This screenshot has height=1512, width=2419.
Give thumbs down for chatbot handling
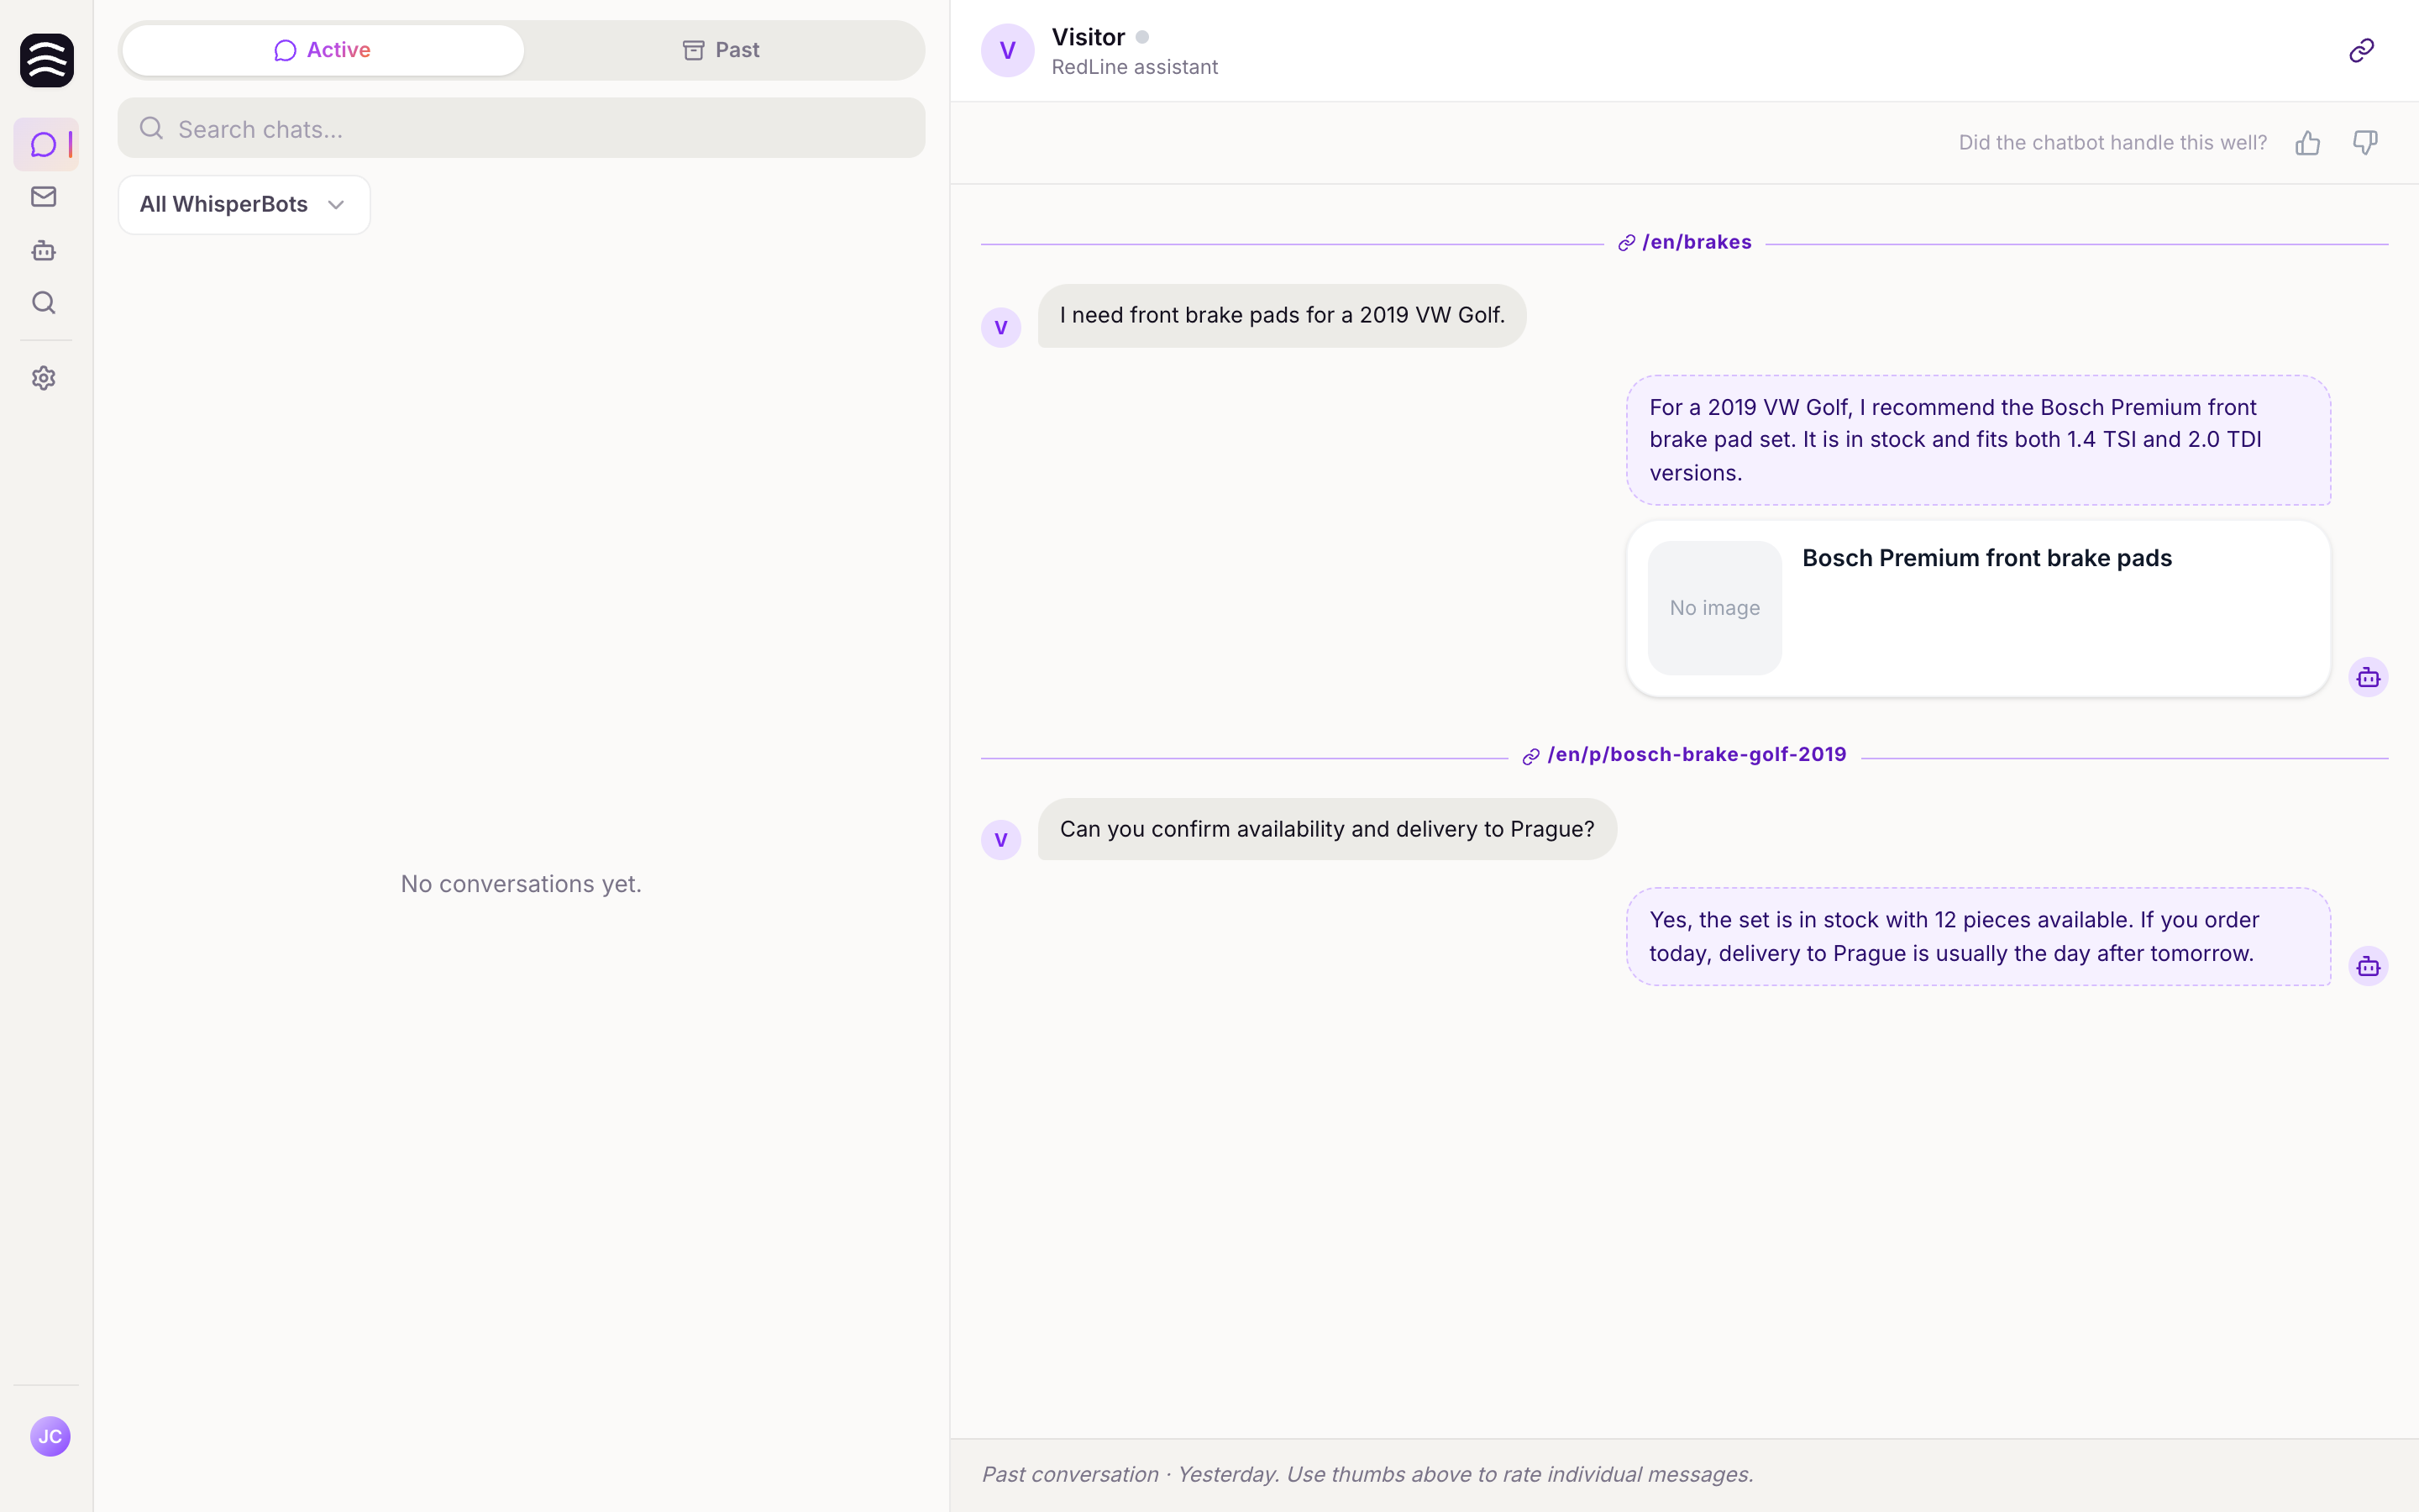click(x=2365, y=143)
